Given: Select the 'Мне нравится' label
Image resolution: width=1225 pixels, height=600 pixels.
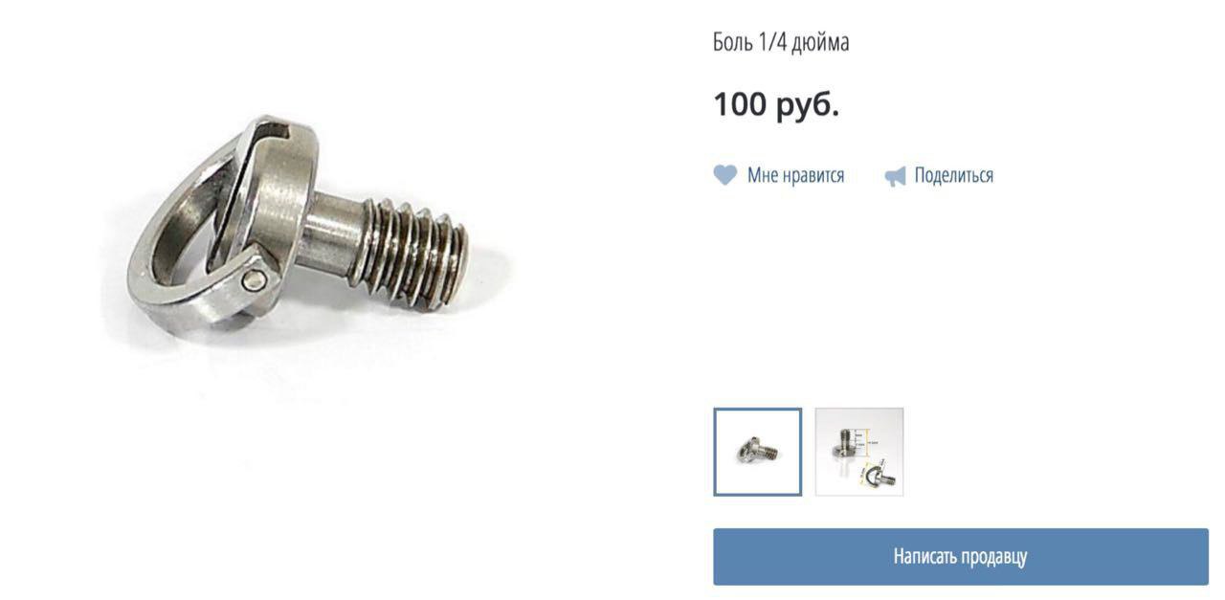Looking at the screenshot, I should point(795,175).
